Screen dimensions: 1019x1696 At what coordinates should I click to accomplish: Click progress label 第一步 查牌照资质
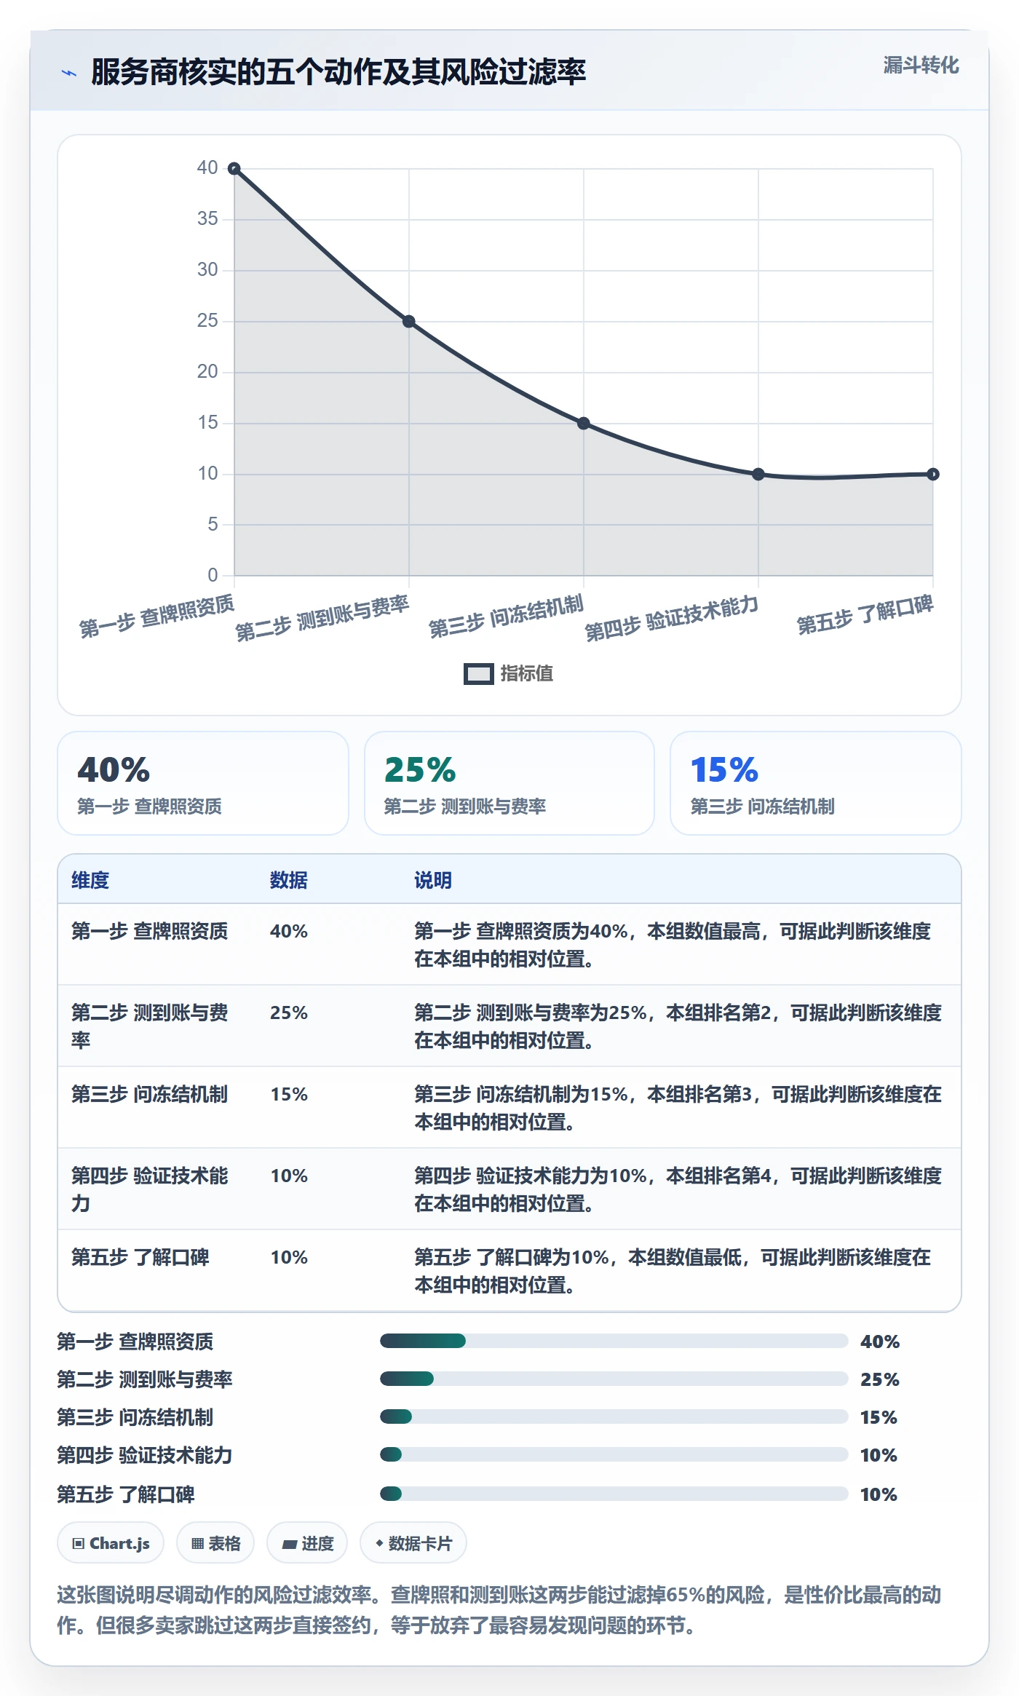pyautogui.click(x=135, y=1342)
